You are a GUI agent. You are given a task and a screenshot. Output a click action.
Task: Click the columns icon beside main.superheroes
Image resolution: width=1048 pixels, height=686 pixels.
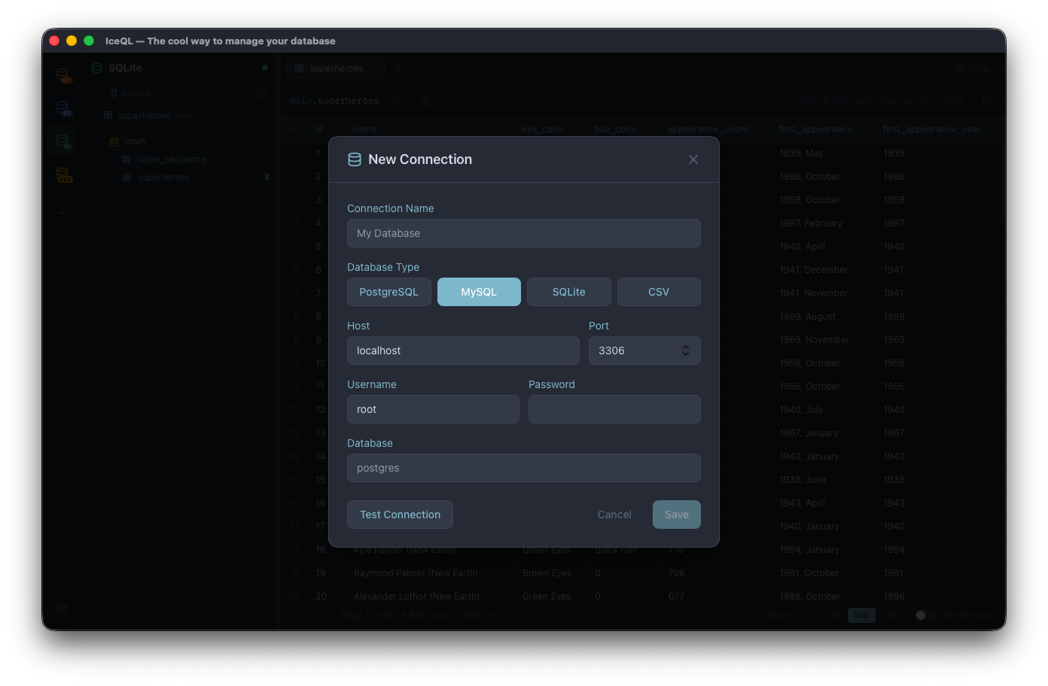425,101
